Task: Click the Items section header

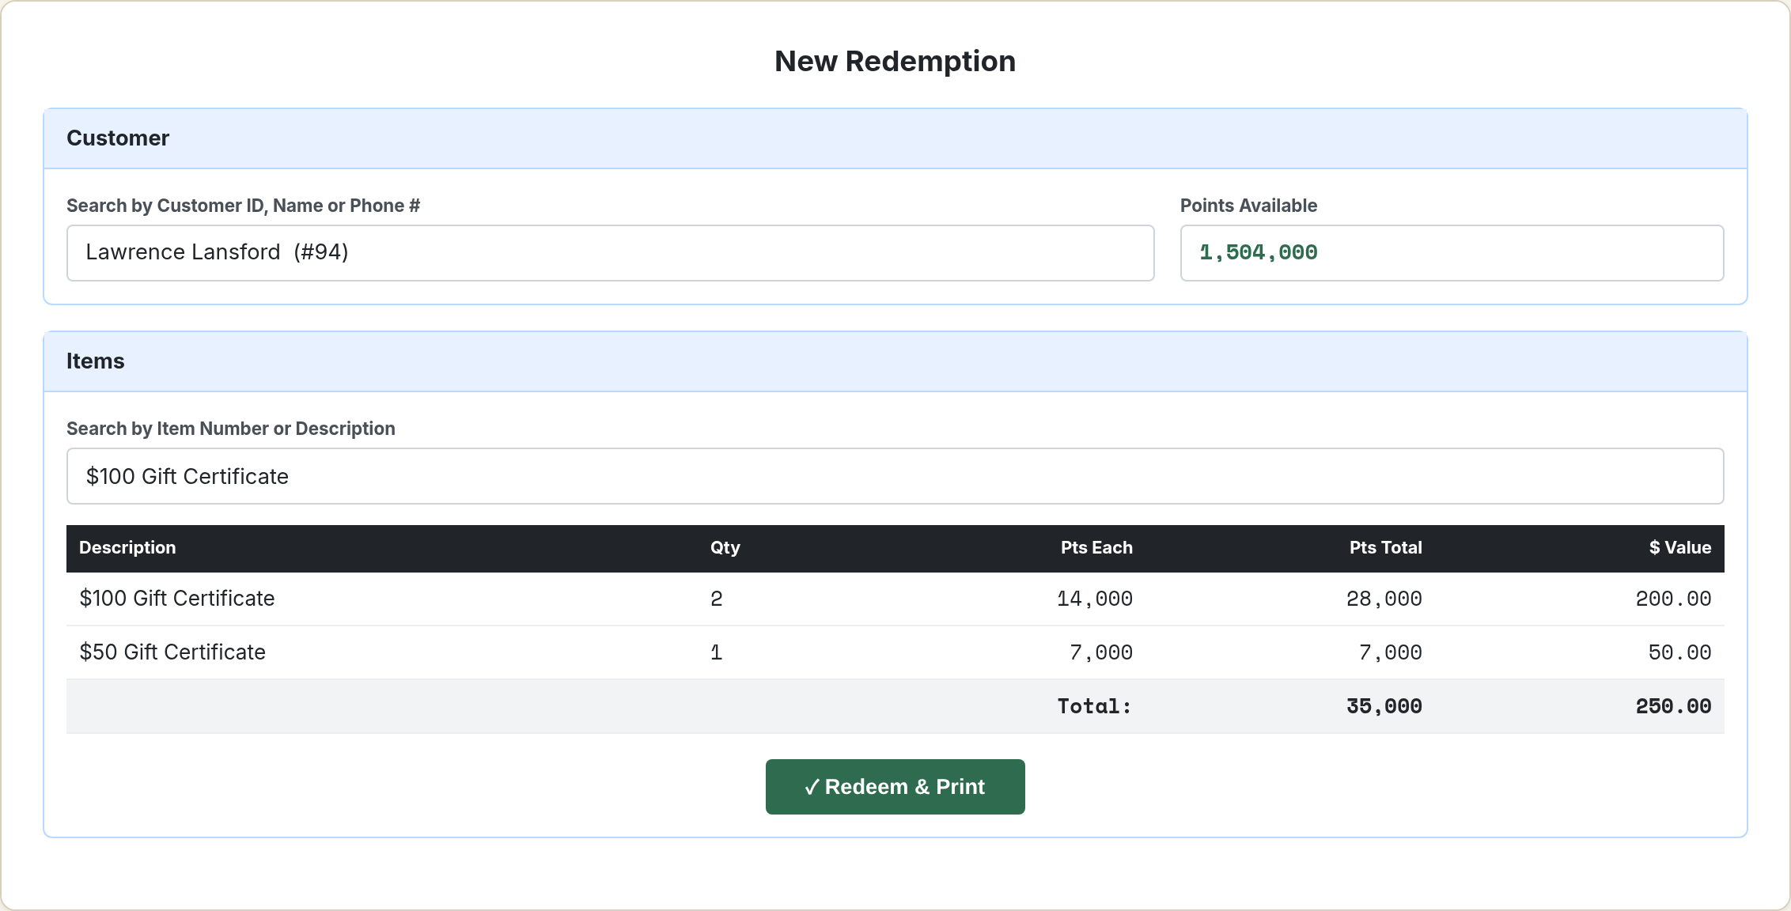Action: [895, 361]
